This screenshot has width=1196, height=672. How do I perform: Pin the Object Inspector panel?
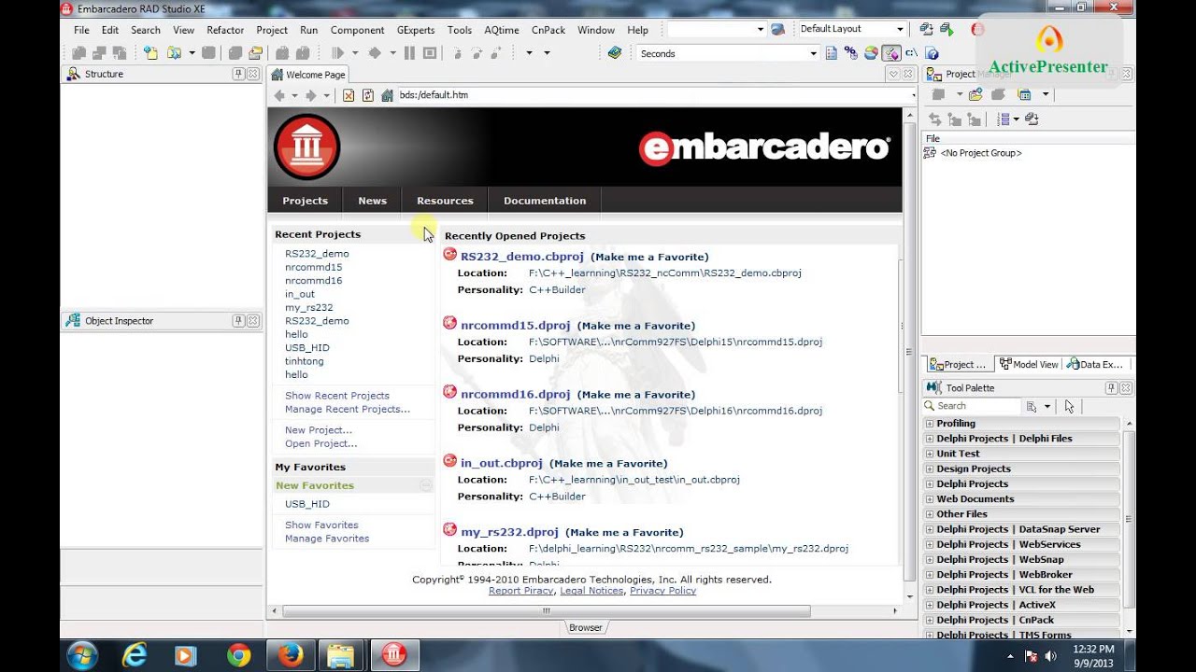[238, 321]
